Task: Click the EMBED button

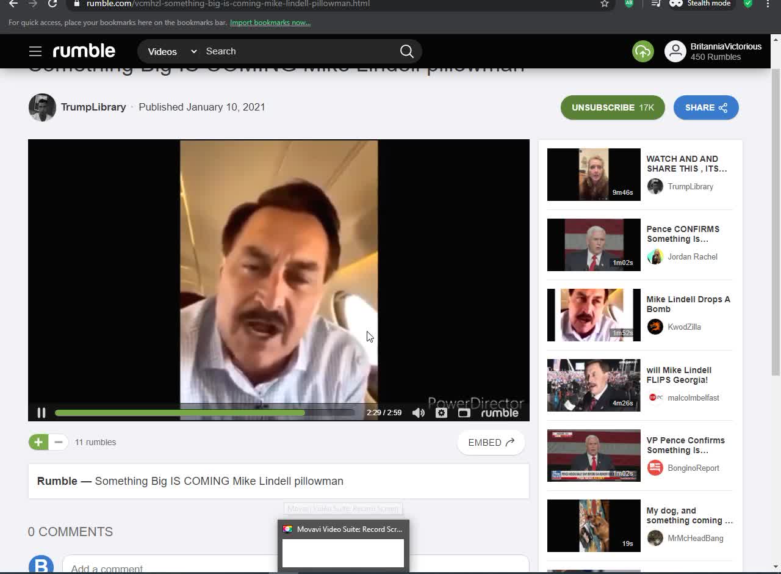Action: click(491, 442)
